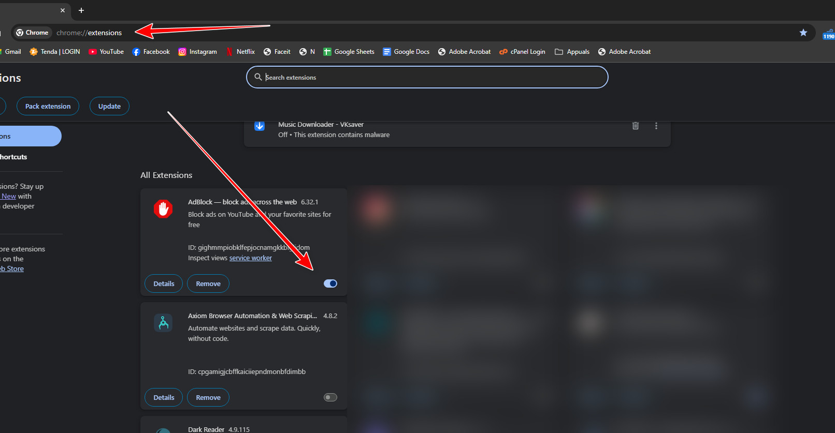Open the extension badge showing 1190
The width and height of the screenshot is (835, 433).
point(828,34)
